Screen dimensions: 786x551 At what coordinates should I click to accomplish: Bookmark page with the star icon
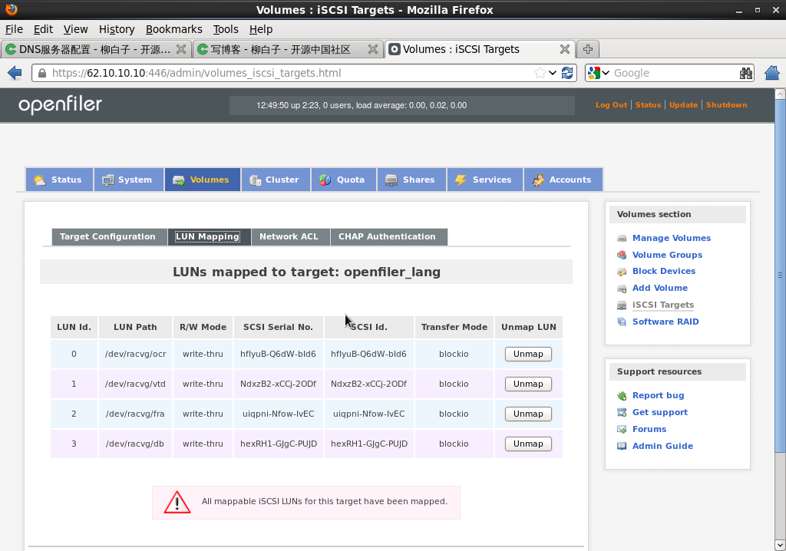(540, 73)
